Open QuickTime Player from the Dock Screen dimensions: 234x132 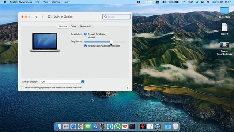[x=158, y=126]
